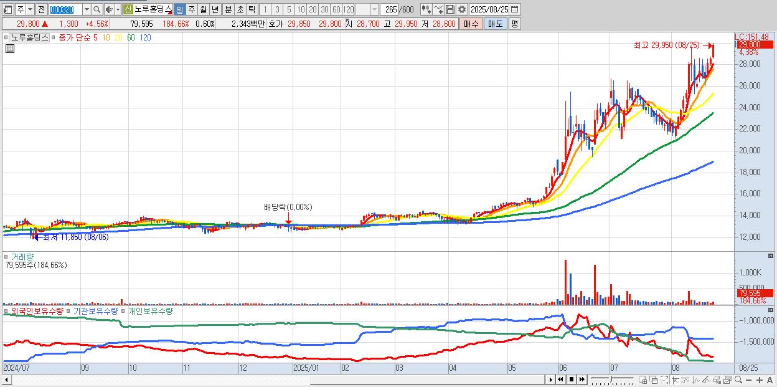Click the trend line drawing icon
The width and height of the screenshot is (777, 387).
pos(685,380)
